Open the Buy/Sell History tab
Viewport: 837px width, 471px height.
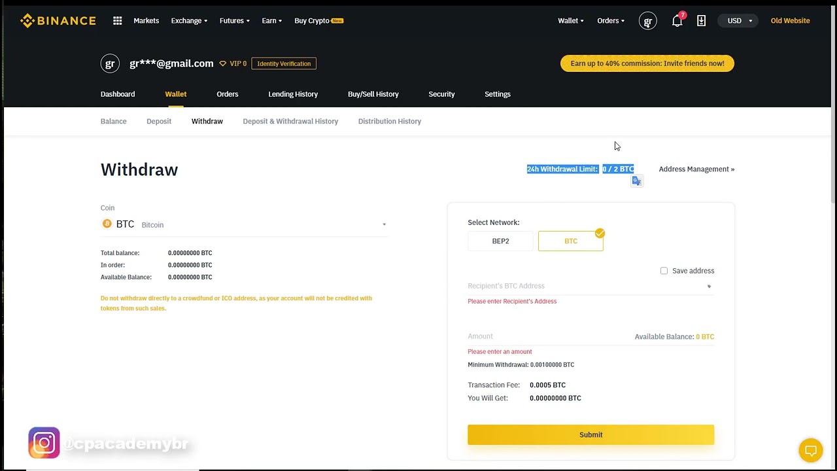tap(373, 94)
